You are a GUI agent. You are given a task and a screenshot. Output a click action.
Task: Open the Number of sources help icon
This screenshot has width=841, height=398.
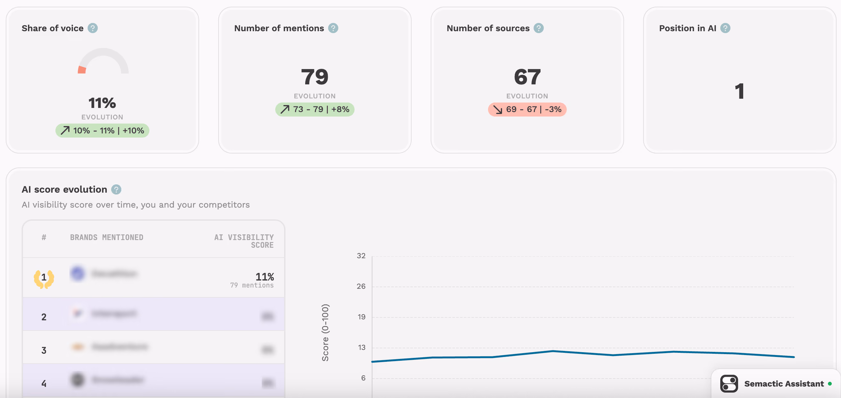[539, 28]
